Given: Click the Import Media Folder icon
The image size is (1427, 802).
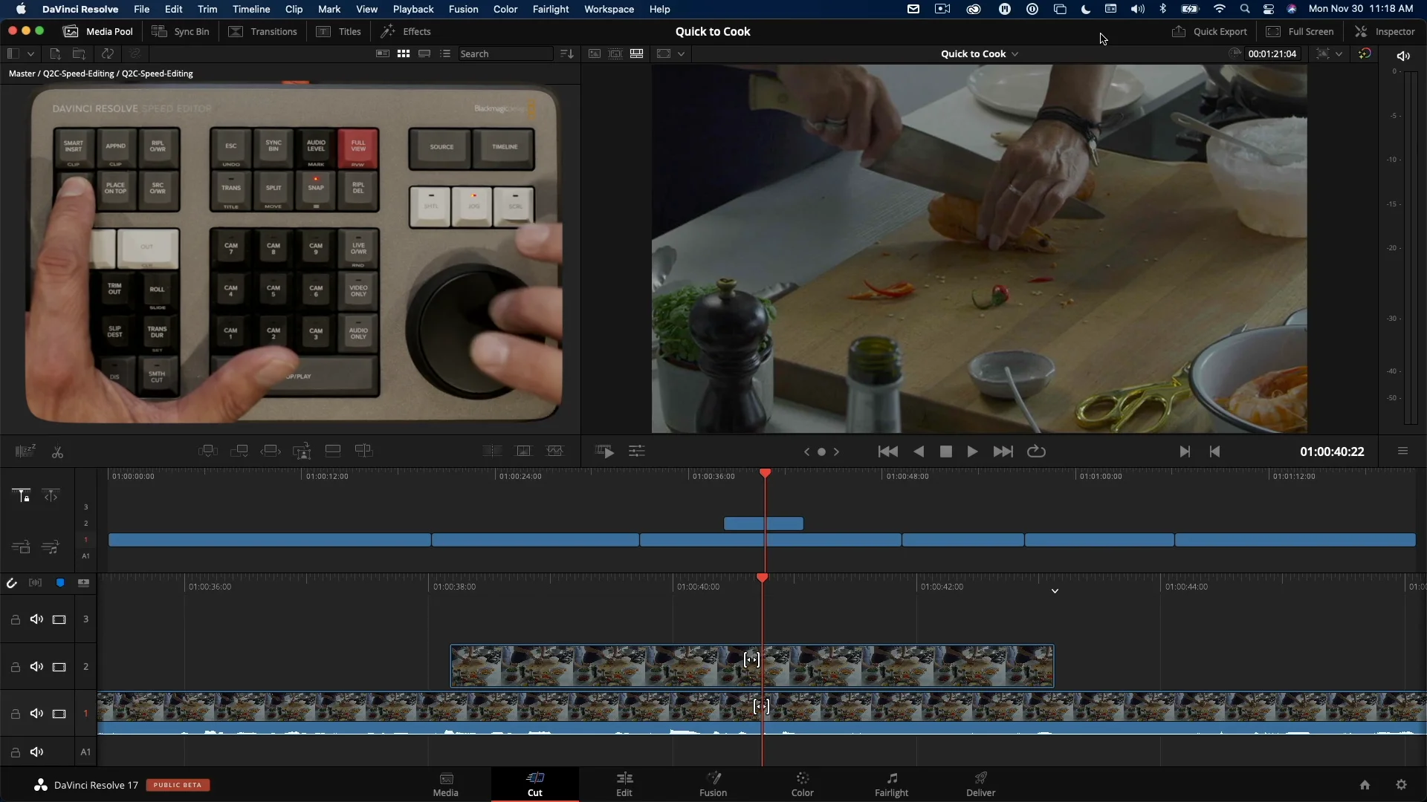Looking at the screenshot, I should tap(79, 53).
